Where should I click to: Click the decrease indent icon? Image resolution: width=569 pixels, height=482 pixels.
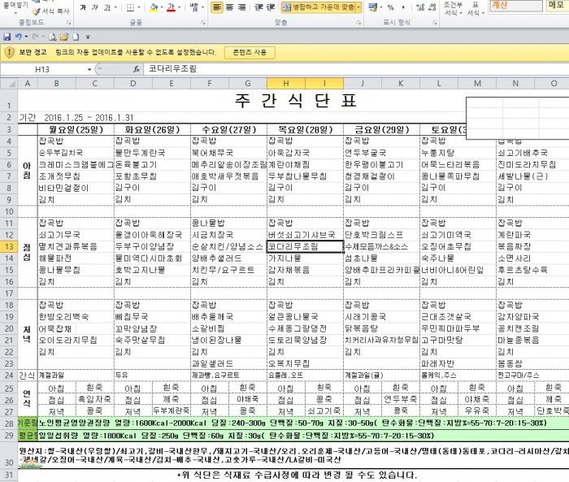click(258, 7)
